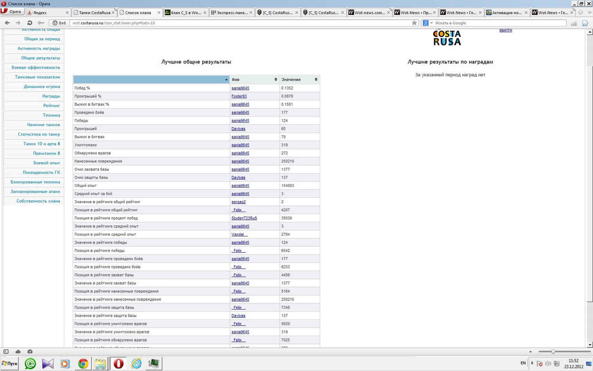This screenshot has height=371, width=593.
Task: Select Наличие танков in sidebar menu
Action: click(x=43, y=125)
